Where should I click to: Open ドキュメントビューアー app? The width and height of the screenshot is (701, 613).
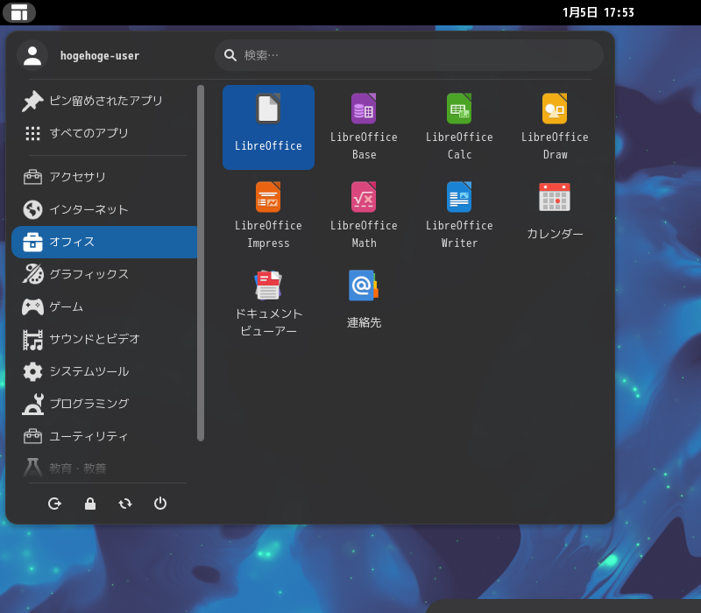point(268,304)
